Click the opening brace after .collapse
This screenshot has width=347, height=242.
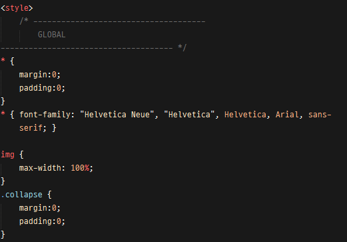point(49,195)
